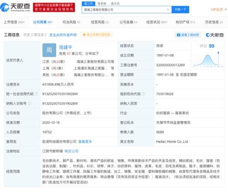
Task: Click the 营业期限 value 1997-01-08 至 无固定期限
Action: click(x=176, y=75)
